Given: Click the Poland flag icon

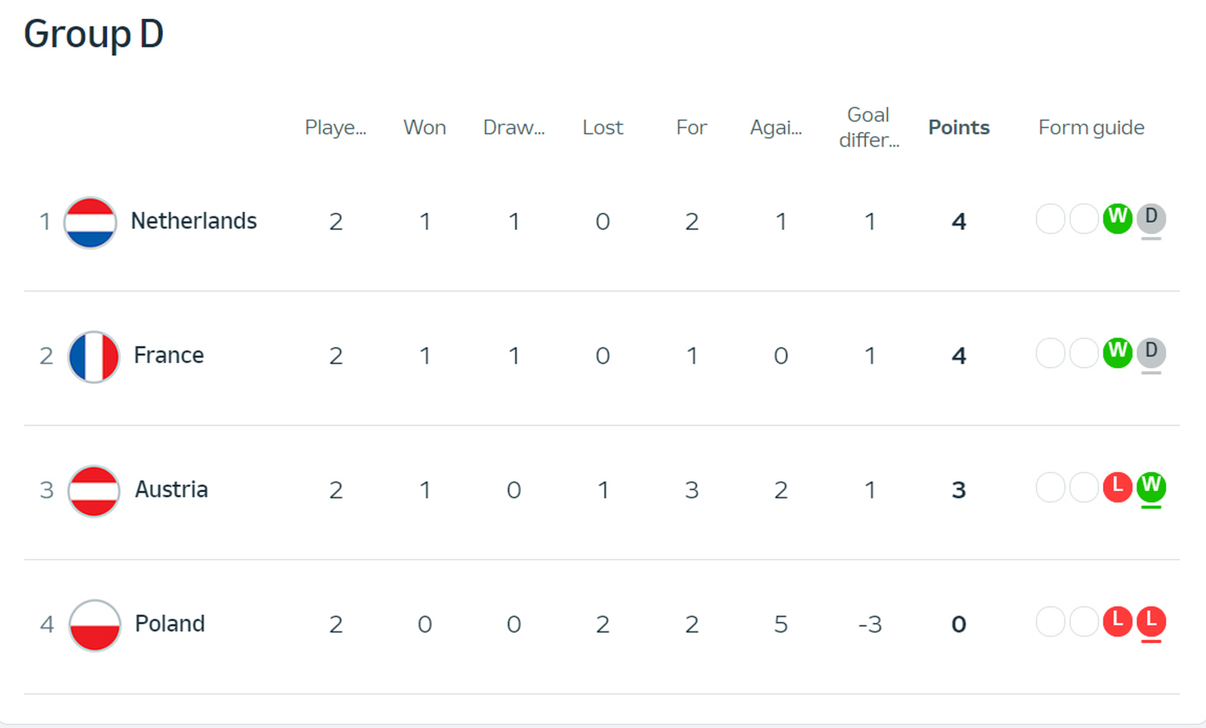Looking at the screenshot, I should click(x=94, y=625).
